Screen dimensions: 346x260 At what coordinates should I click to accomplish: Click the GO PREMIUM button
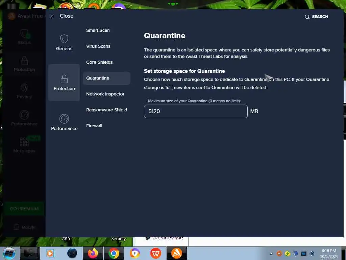(x=24, y=209)
